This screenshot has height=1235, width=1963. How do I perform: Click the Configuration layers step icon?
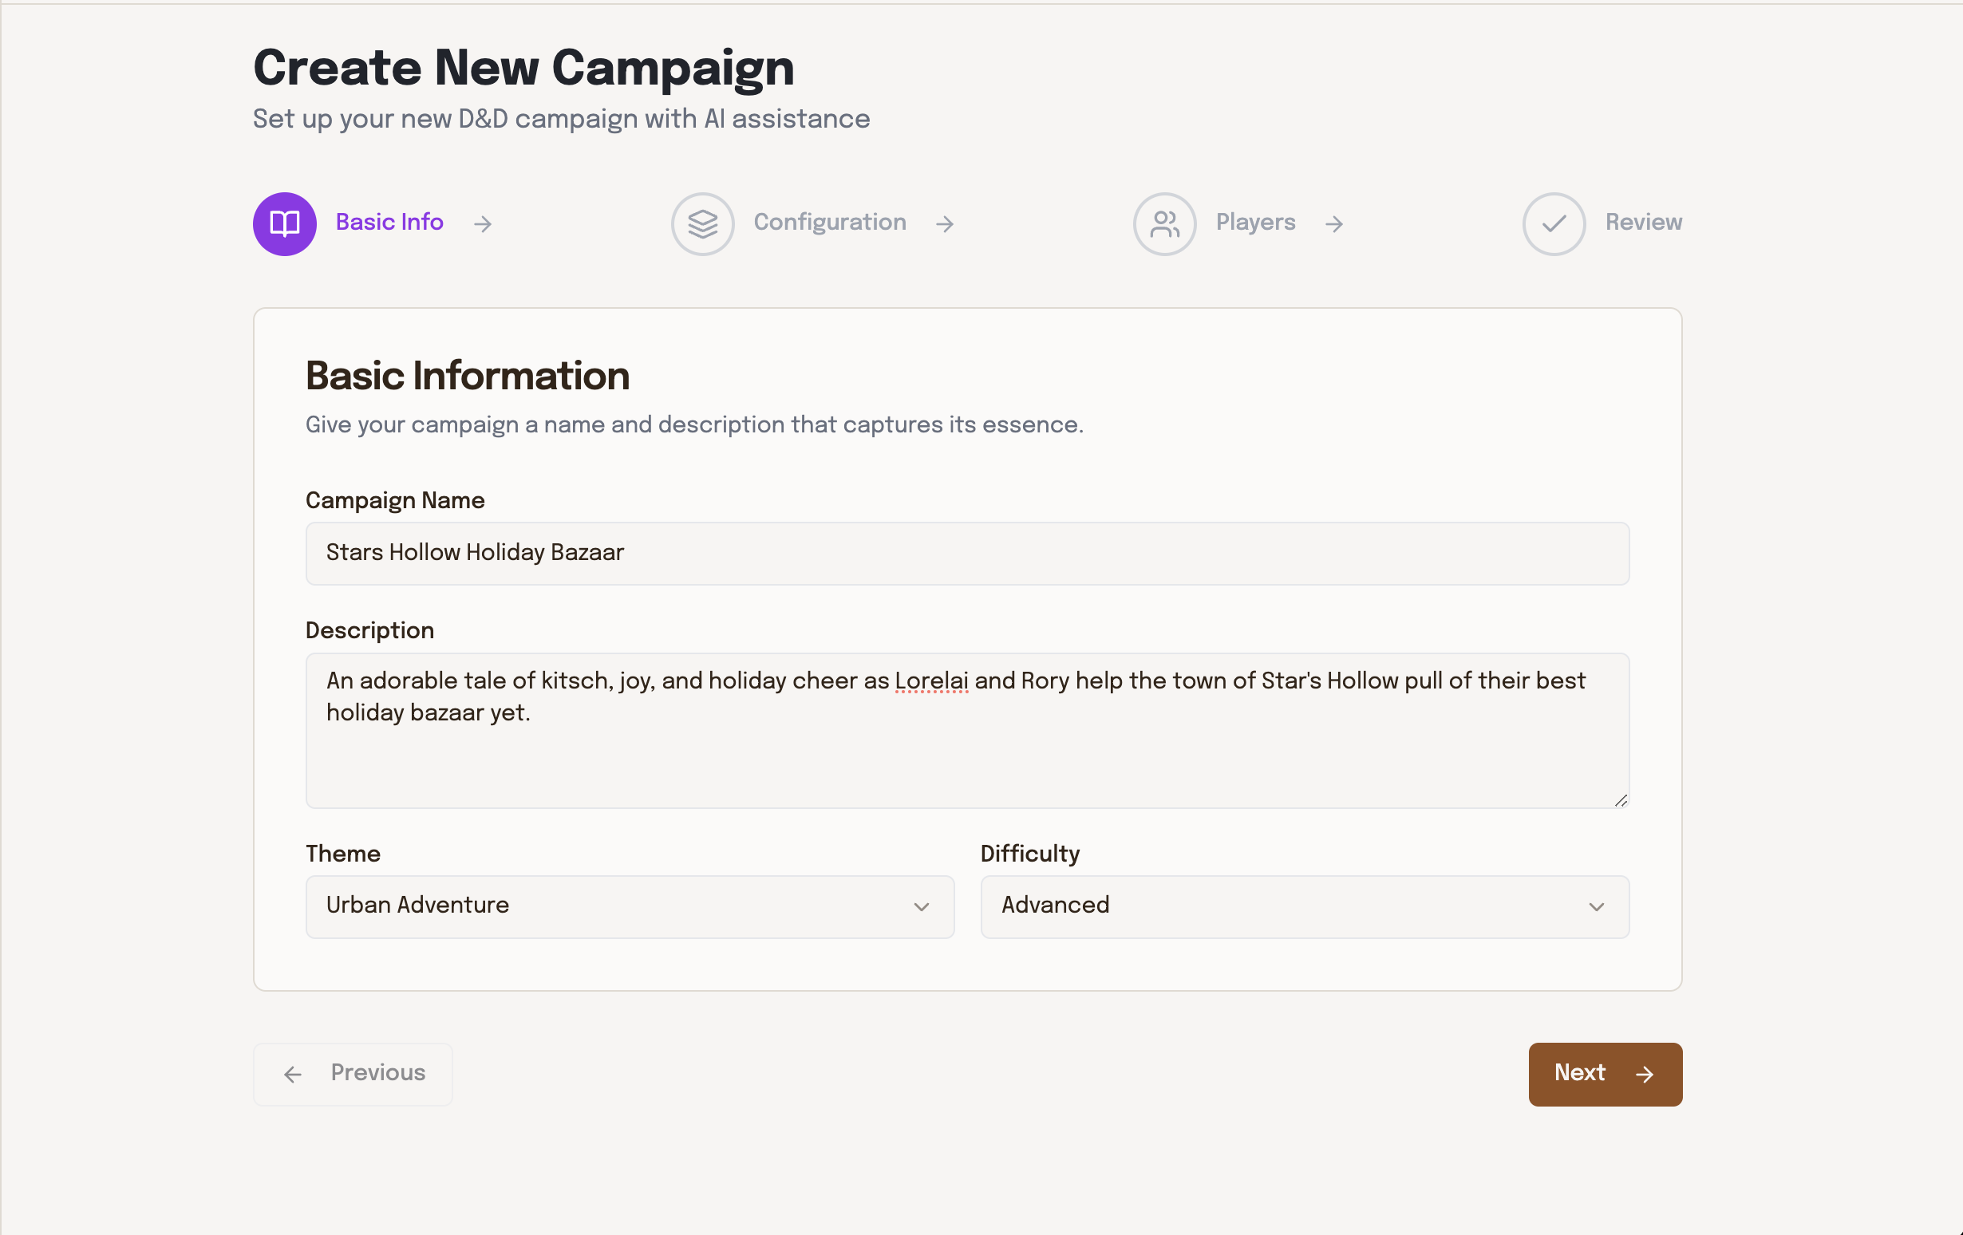pyautogui.click(x=702, y=223)
